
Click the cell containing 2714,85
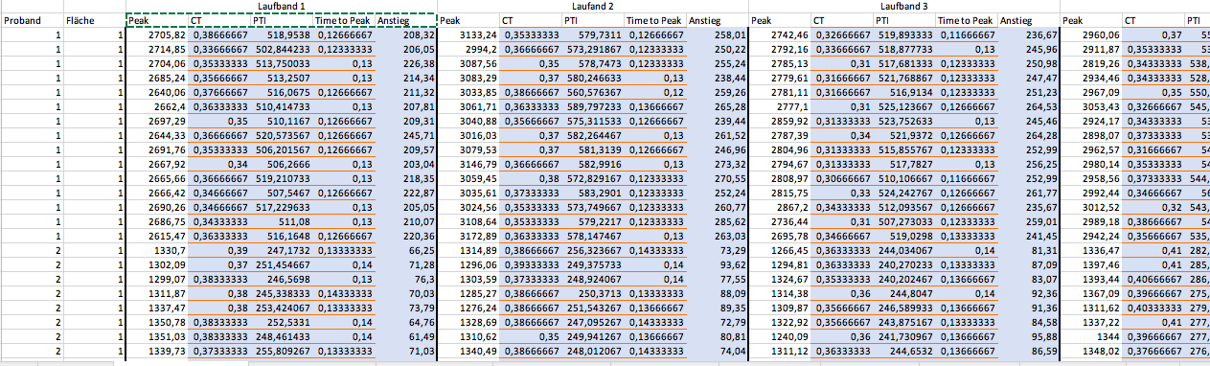tap(157, 48)
